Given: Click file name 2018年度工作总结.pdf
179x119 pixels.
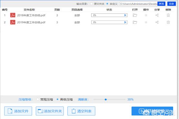Looking at the screenshot, I should [31, 15].
